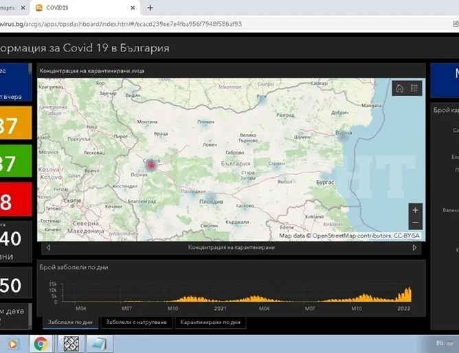Click the Варна label on the map
The image size is (459, 353).
[x=344, y=133]
